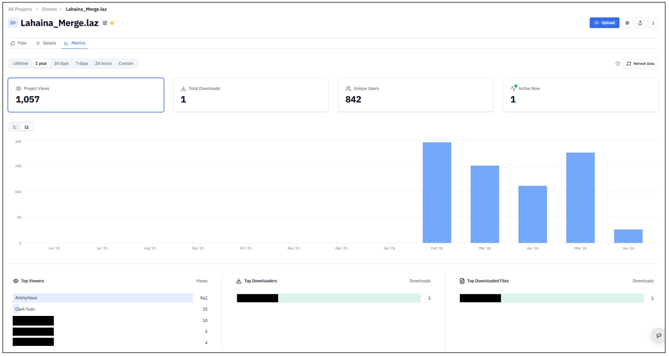This screenshot has height=356, width=669.
Task: Click the All Projects breadcrumb link
Action: tap(20, 9)
